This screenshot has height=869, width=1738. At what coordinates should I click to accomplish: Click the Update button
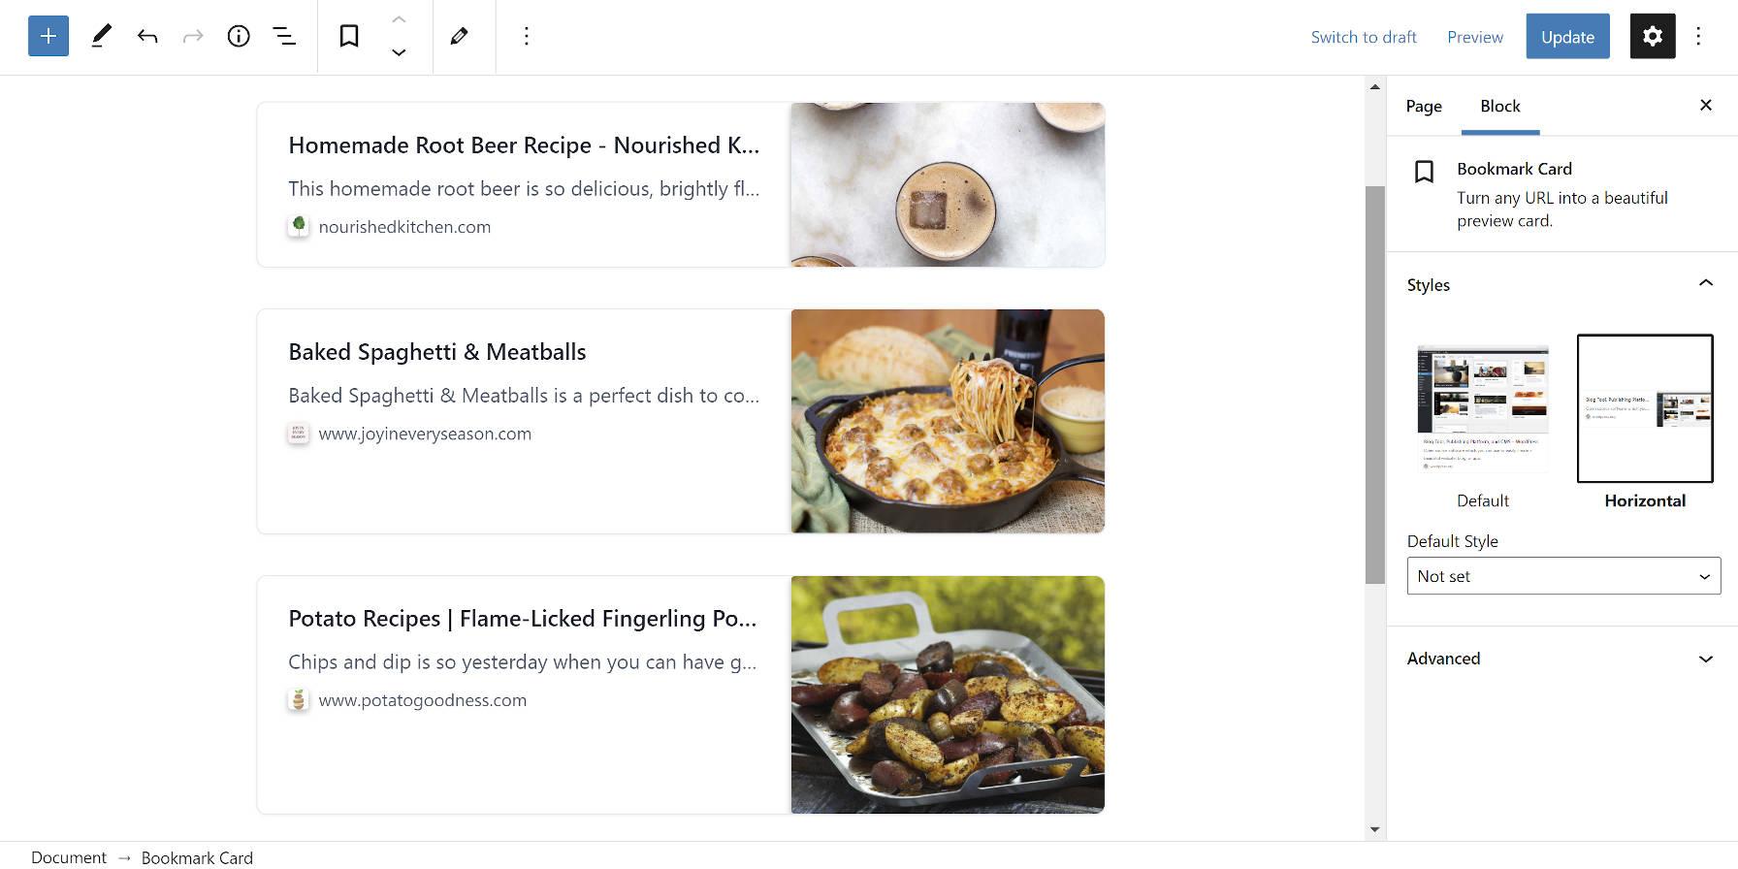click(x=1567, y=36)
